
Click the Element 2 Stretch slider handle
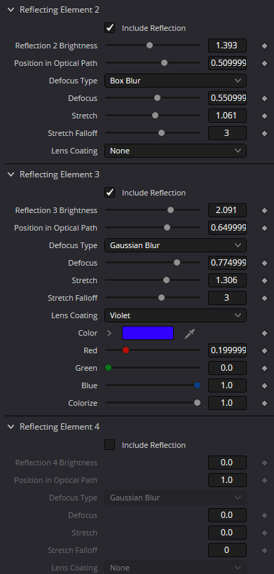(x=155, y=116)
